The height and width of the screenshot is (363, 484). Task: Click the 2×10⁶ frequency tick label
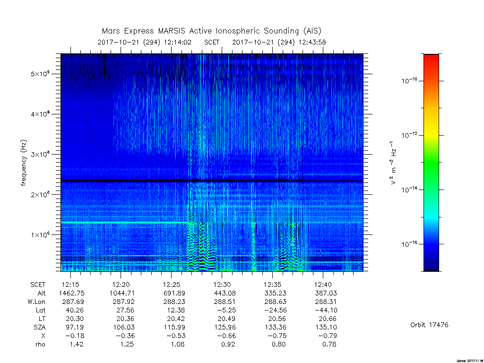40,194
